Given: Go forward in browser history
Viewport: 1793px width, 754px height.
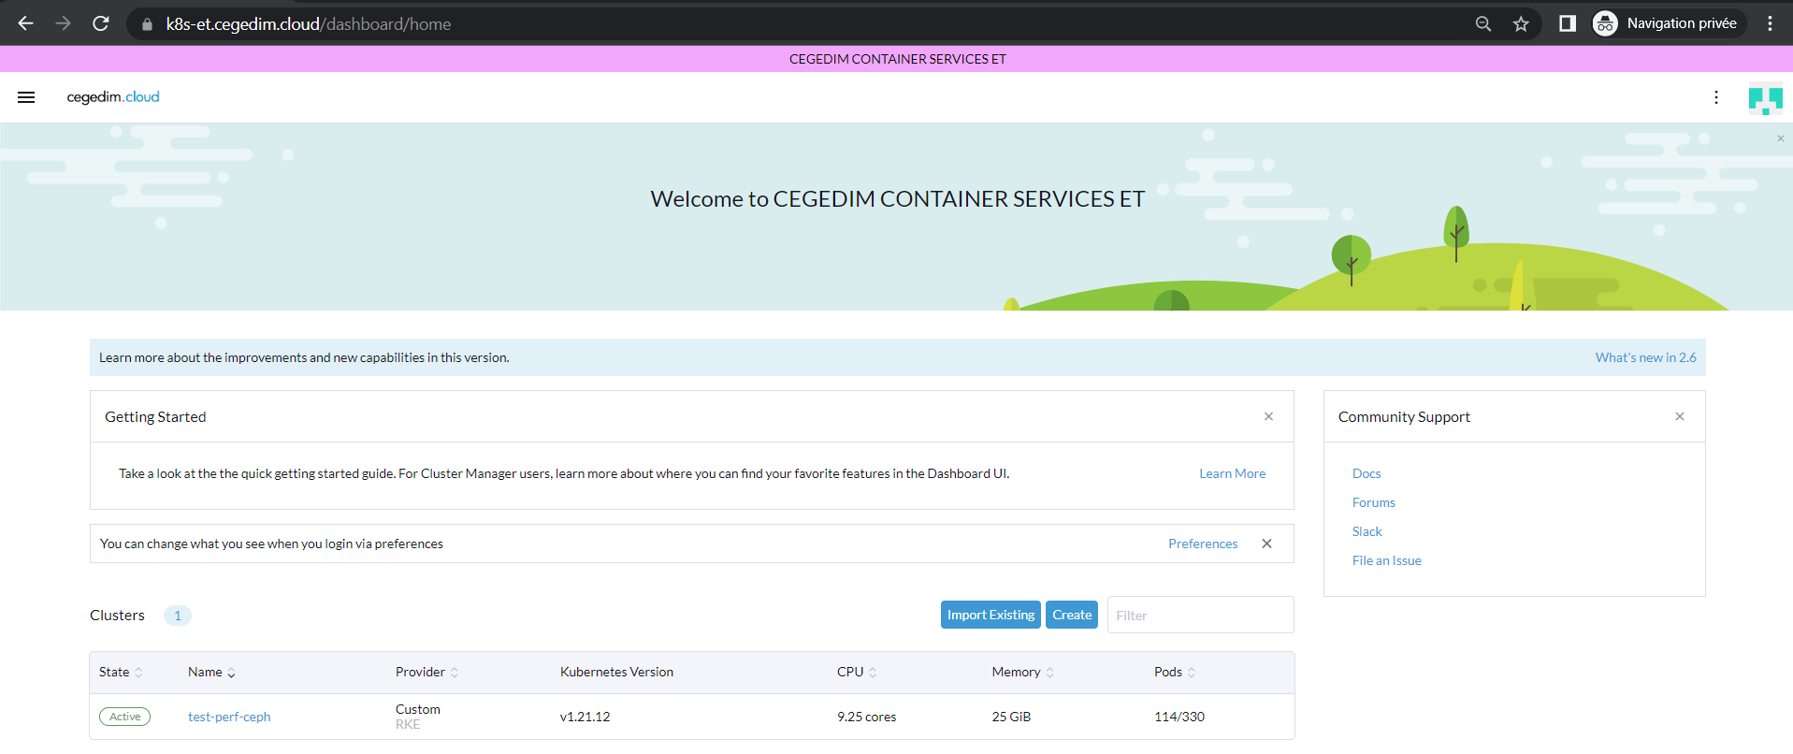Looking at the screenshot, I should [x=63, y=23].
